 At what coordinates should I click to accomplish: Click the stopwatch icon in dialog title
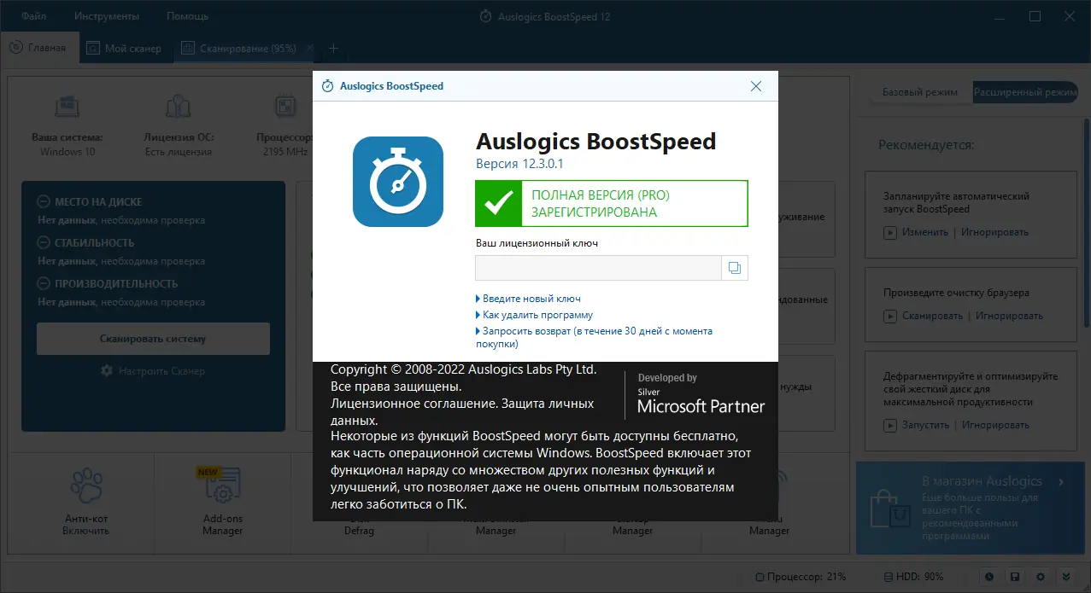[327, 86]
